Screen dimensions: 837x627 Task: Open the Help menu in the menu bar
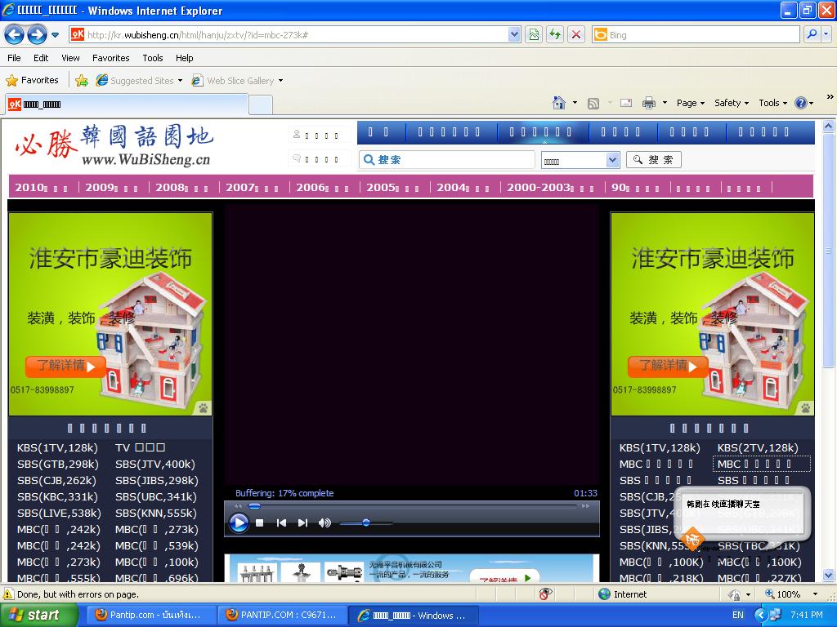(x=184, y=58)
